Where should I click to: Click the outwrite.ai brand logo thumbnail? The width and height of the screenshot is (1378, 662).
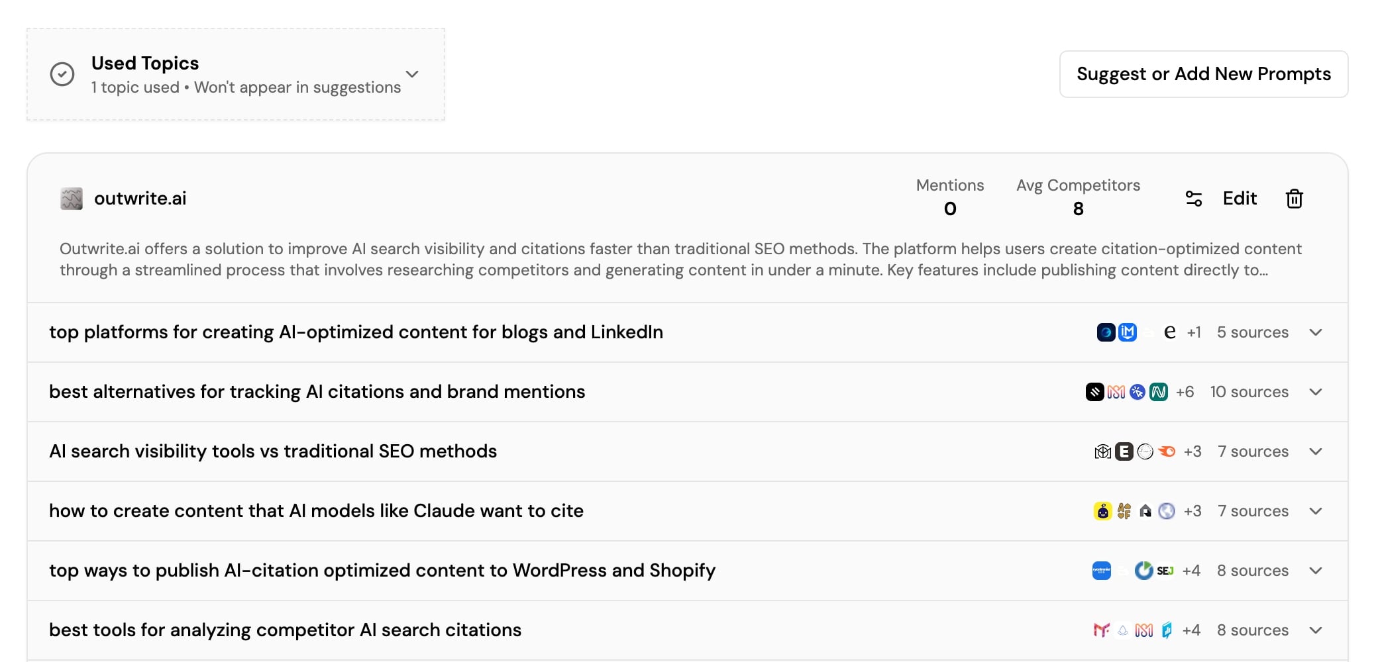tap(72, 199)
